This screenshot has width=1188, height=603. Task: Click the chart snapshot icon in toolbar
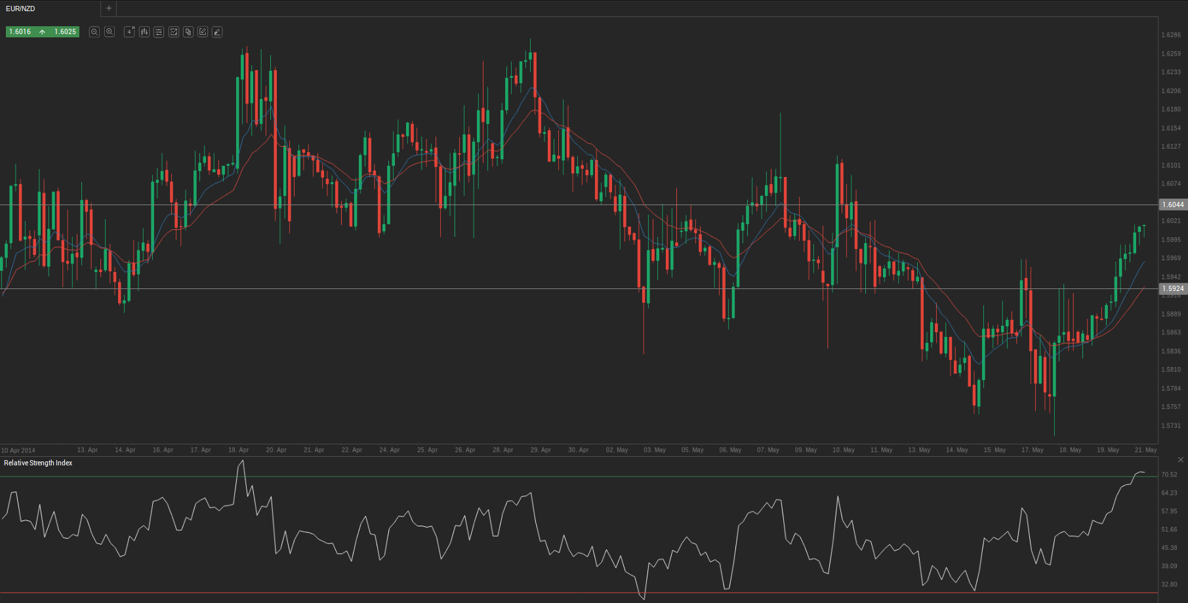tap(174, 31)
